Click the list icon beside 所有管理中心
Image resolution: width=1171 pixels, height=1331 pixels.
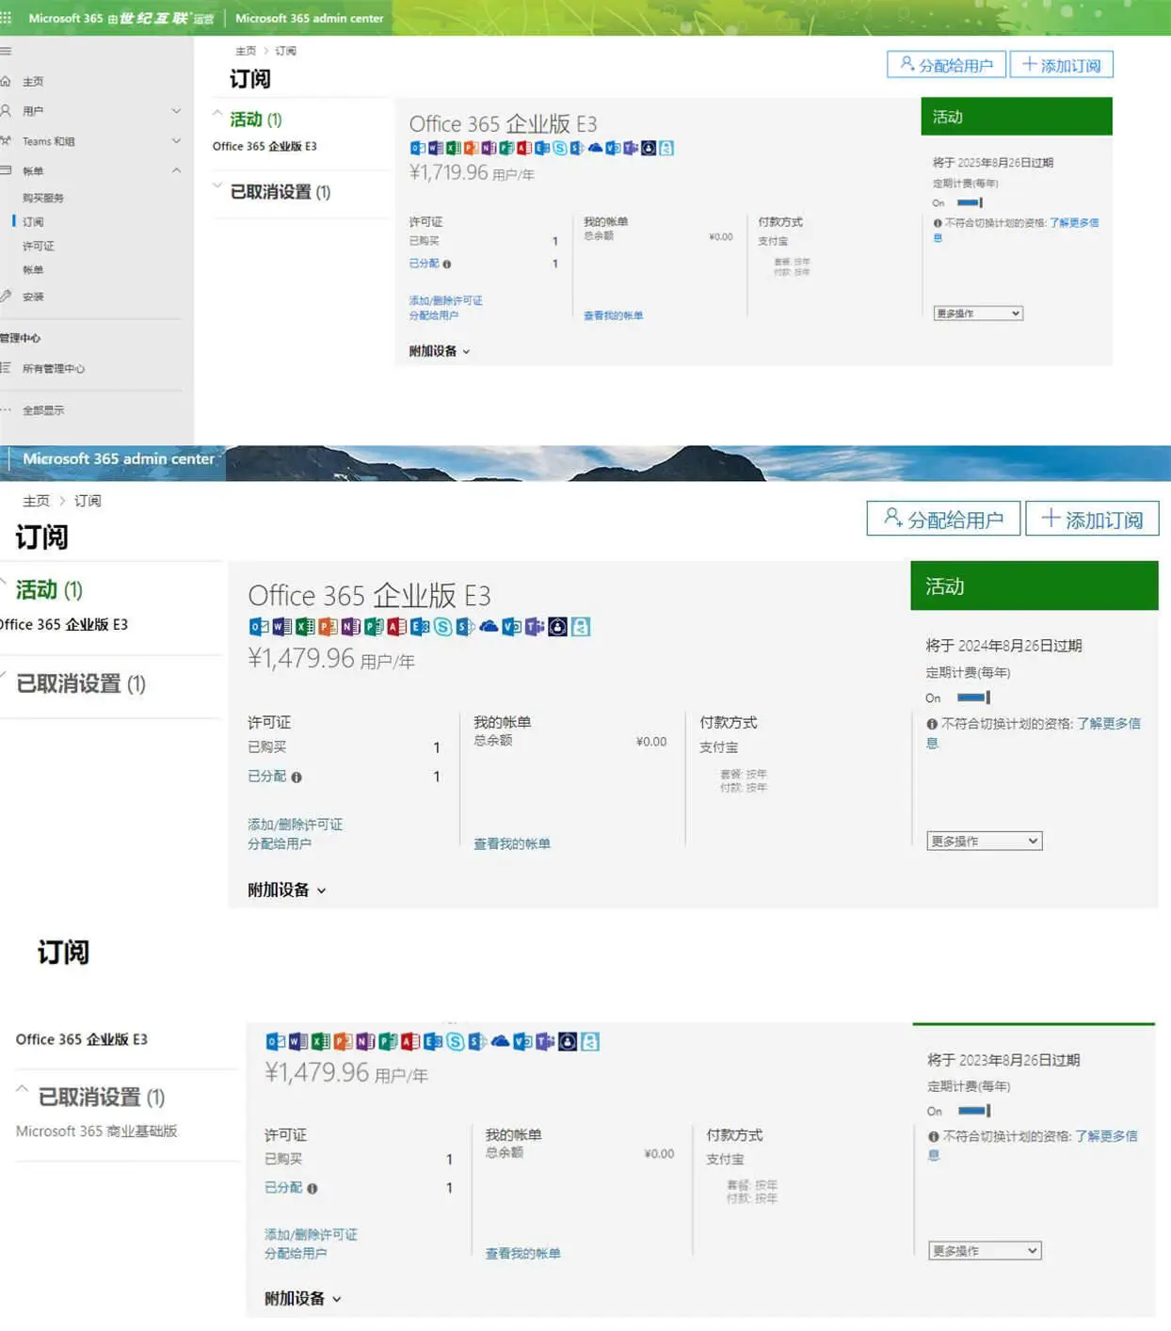pyautogui.click(x=6, y=368)
